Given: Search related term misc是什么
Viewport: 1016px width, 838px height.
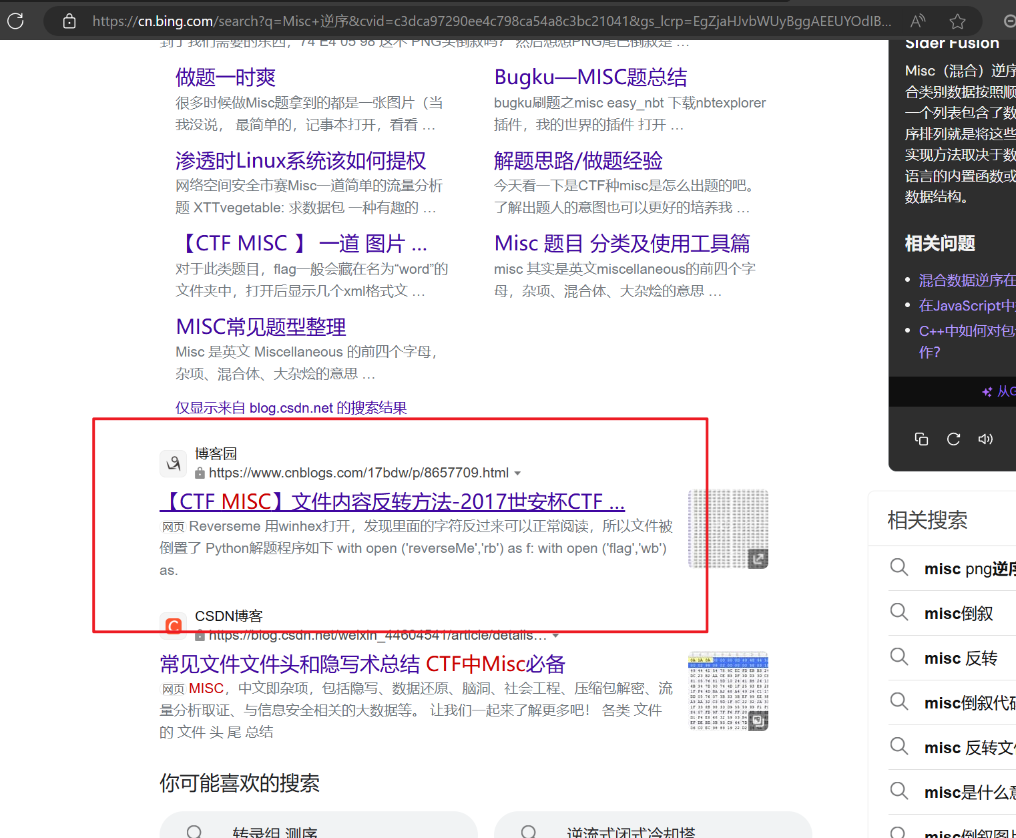Looking at the screenshot, I should (970, 793).
